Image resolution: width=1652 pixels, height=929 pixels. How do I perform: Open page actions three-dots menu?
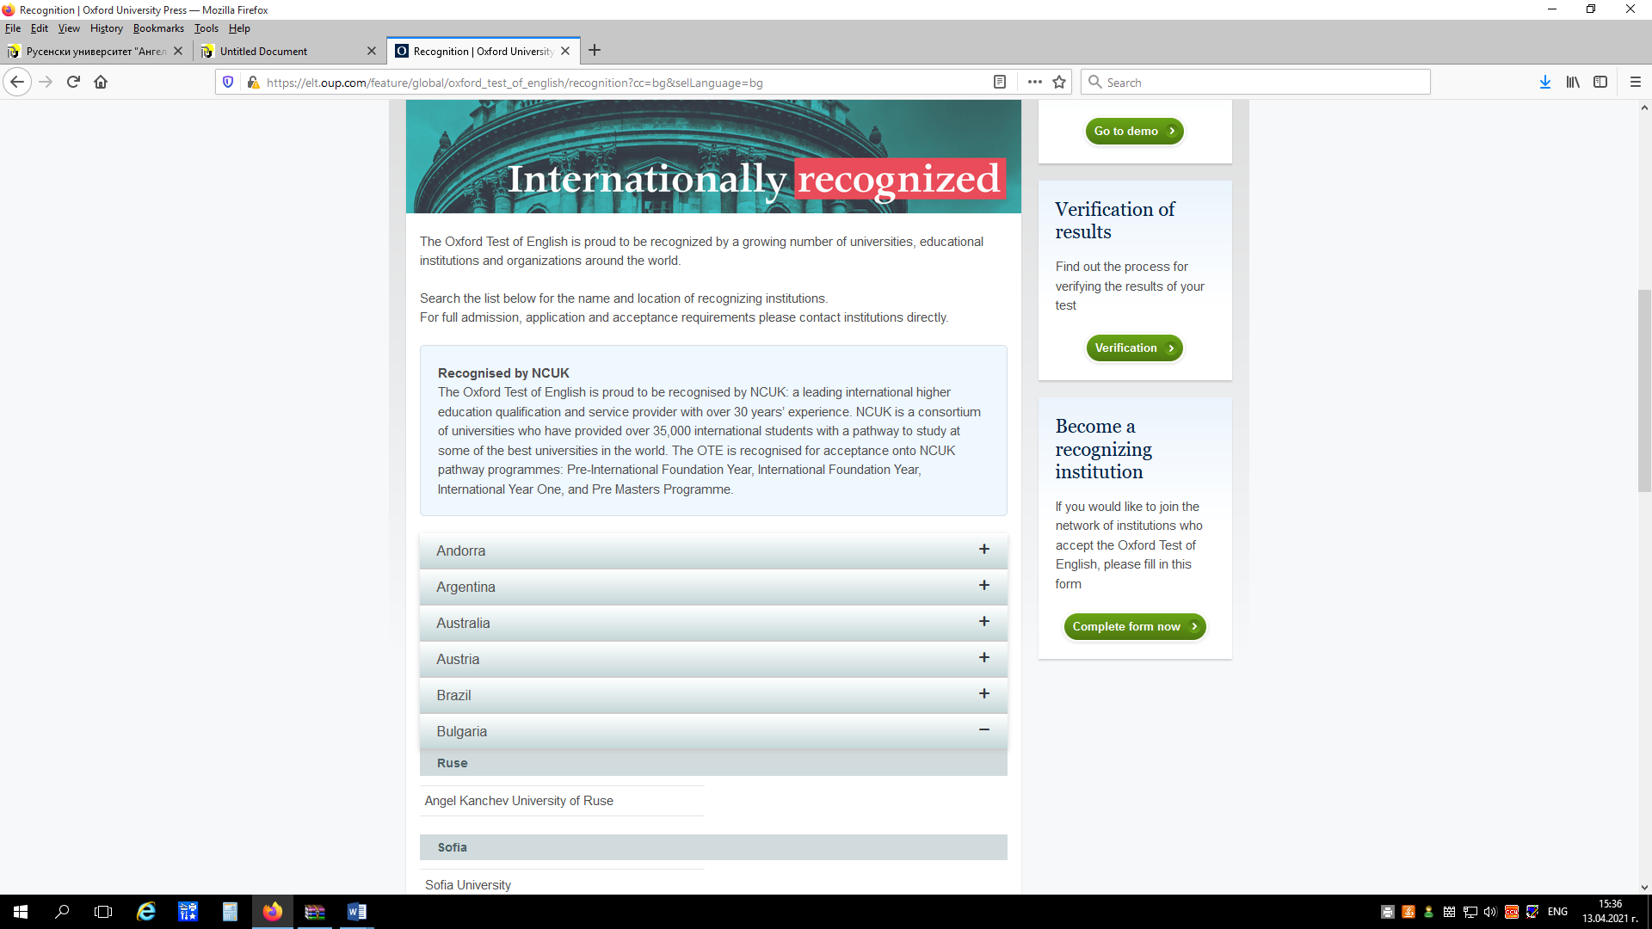[1034, 82]
